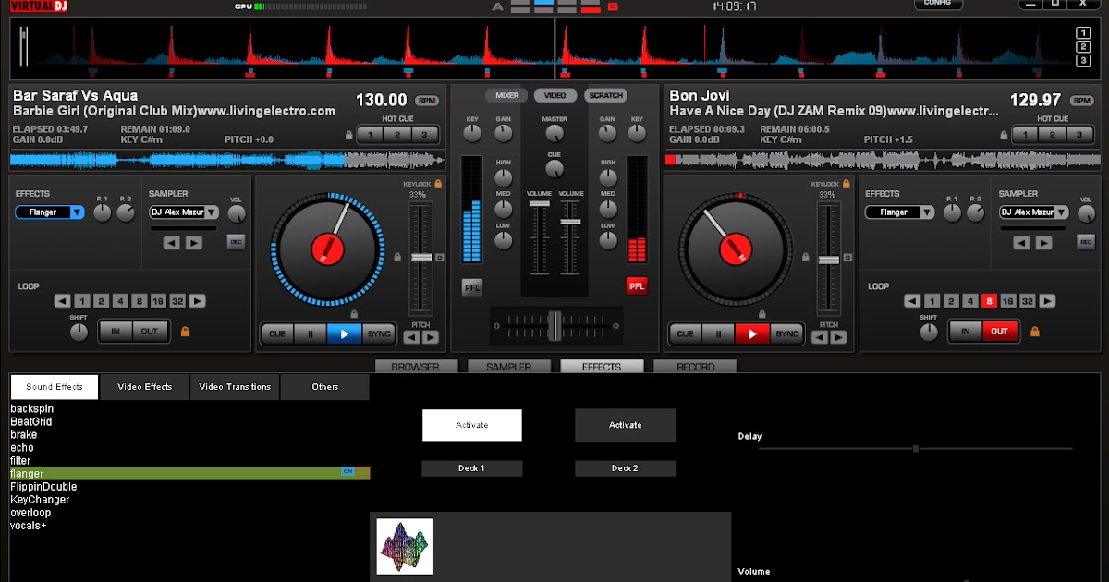Open left deck Flanger effect dropdown

pyautogui.click(x=50, y=212)
